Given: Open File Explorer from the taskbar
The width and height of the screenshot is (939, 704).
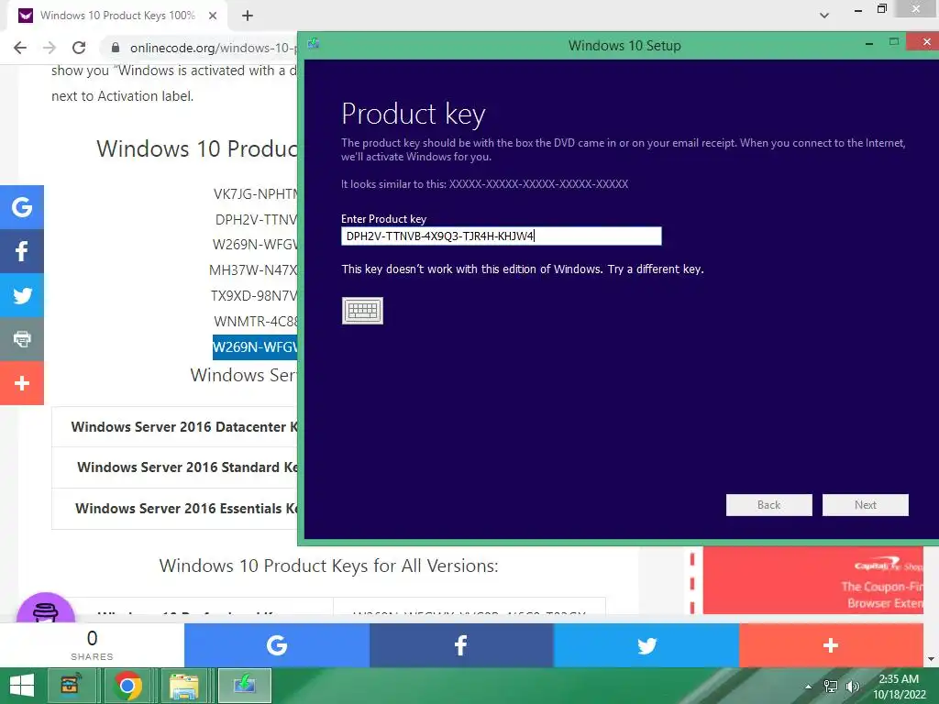Looking at the screenshot, I should [183, 686].
